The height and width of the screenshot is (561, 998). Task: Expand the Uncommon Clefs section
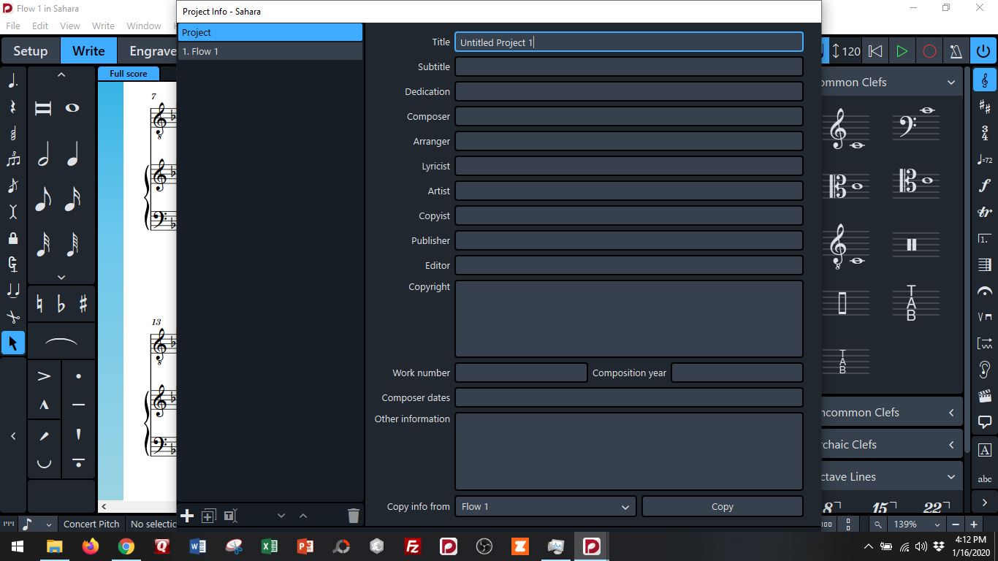951,413
